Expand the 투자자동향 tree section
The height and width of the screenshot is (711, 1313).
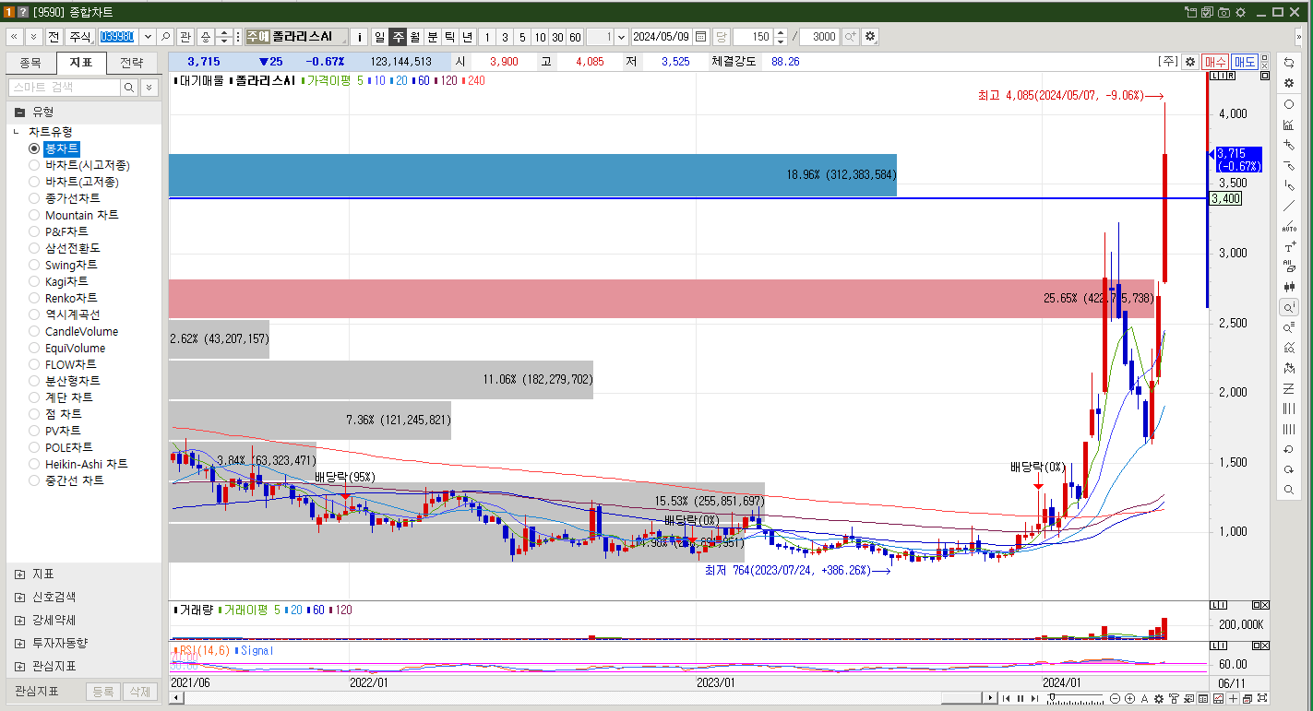click(19, 643)
